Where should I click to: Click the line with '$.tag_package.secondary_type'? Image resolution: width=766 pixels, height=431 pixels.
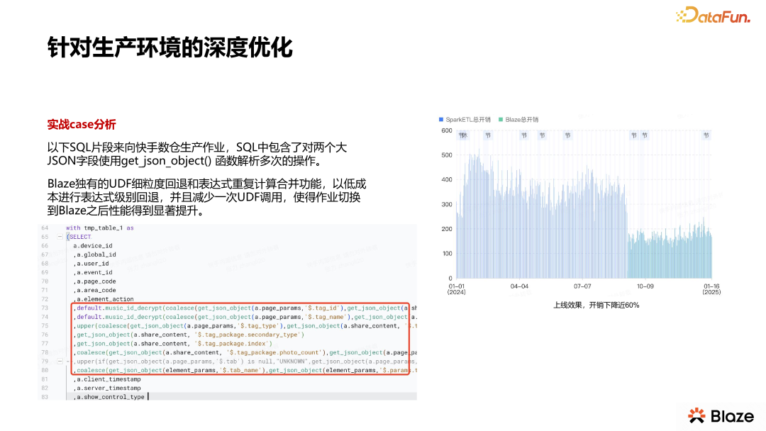[189, 335]
